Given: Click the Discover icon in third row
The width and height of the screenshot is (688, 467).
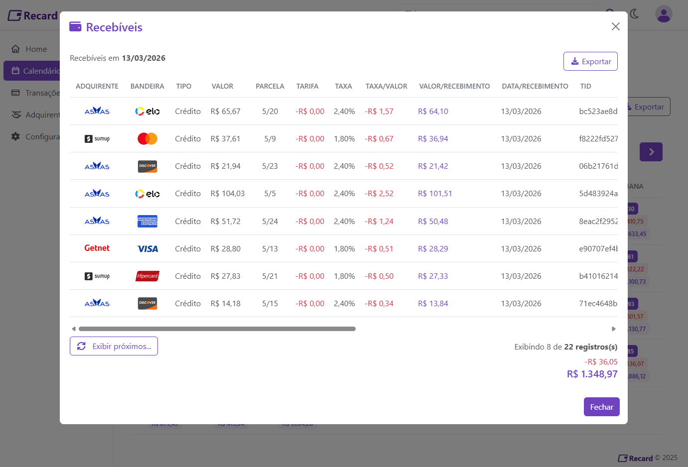Looking at the screenshot, I should [x=147, y=166].
